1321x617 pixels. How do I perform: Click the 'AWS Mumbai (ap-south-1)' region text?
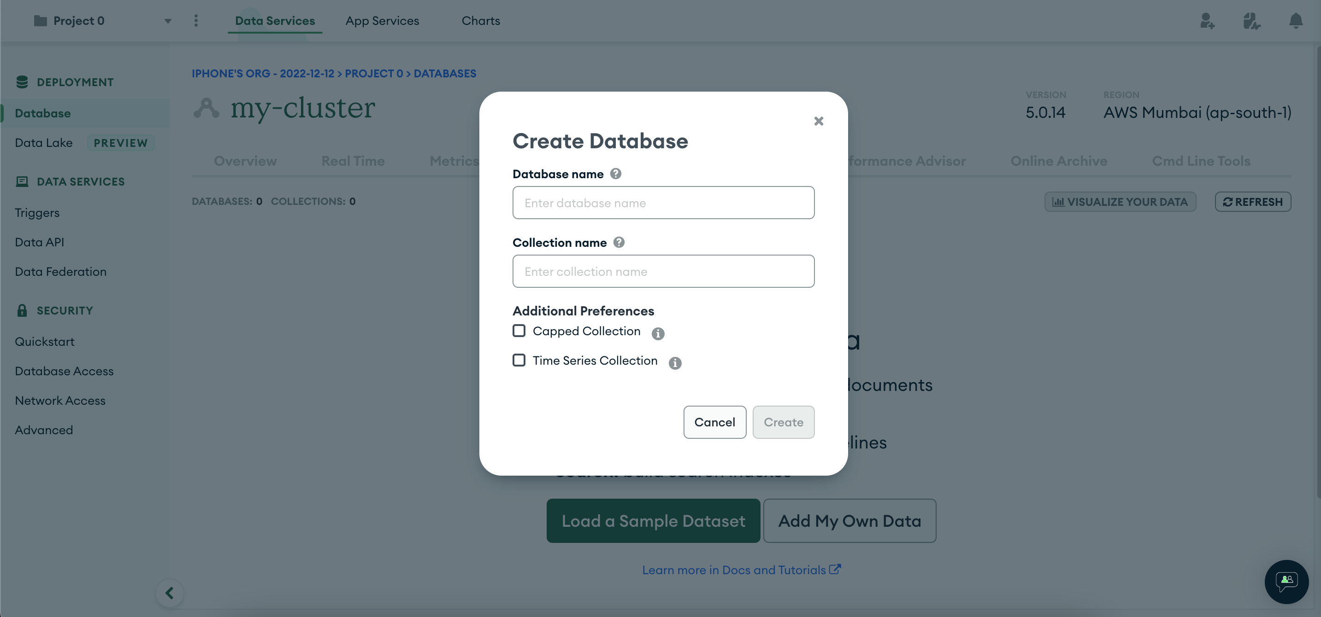point(1197,112)
